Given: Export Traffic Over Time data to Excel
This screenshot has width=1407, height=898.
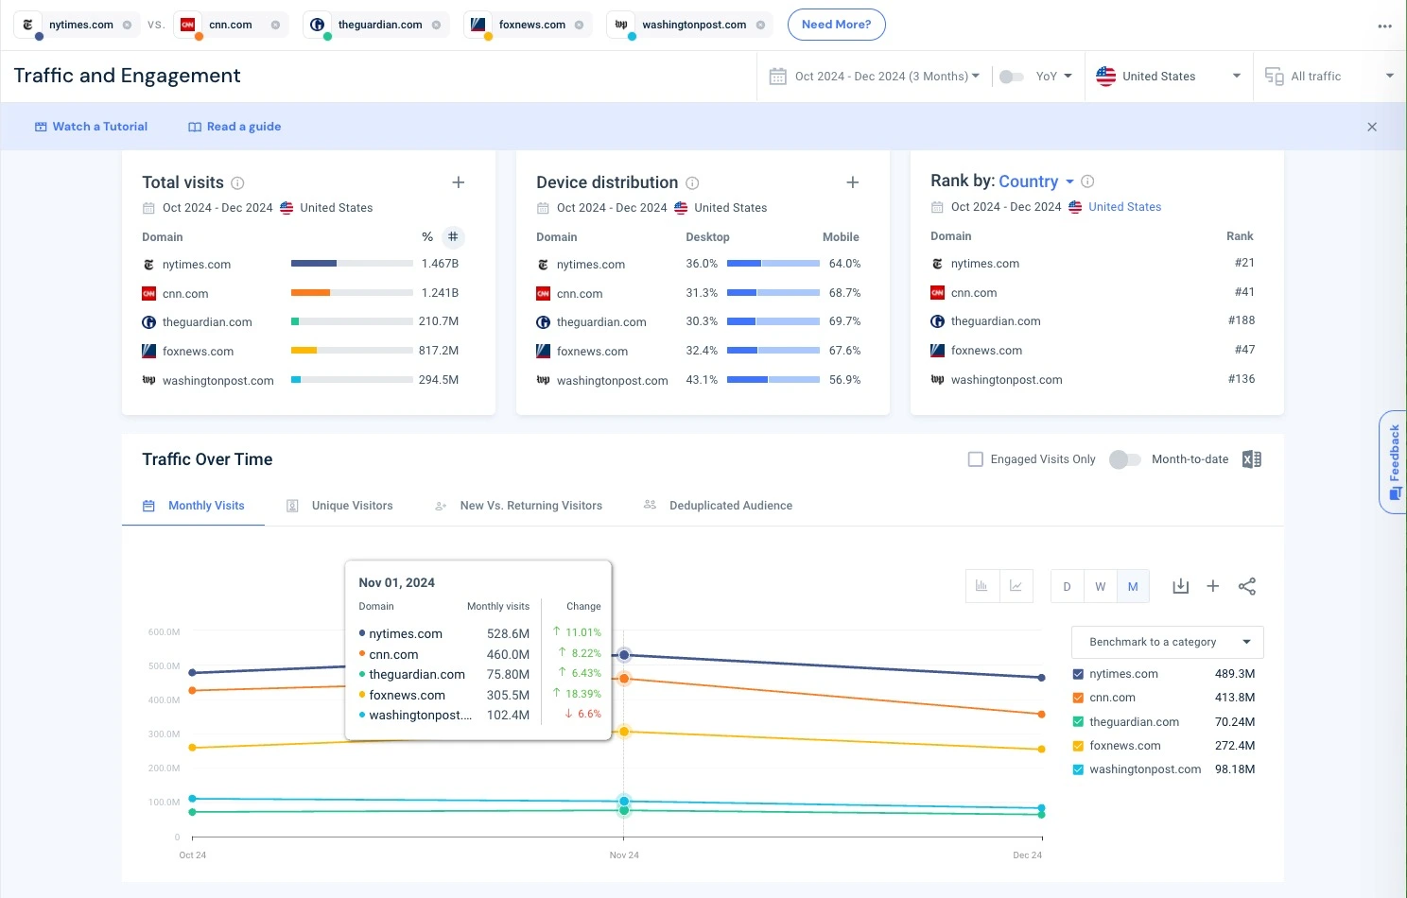Looking at the screenshot, I should (1252, 458).
